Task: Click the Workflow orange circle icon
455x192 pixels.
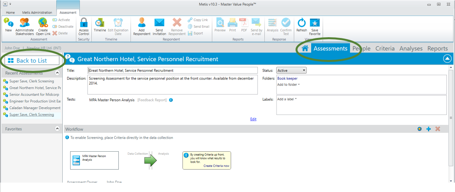Action: pyautogui.click(x=419, y=129)
